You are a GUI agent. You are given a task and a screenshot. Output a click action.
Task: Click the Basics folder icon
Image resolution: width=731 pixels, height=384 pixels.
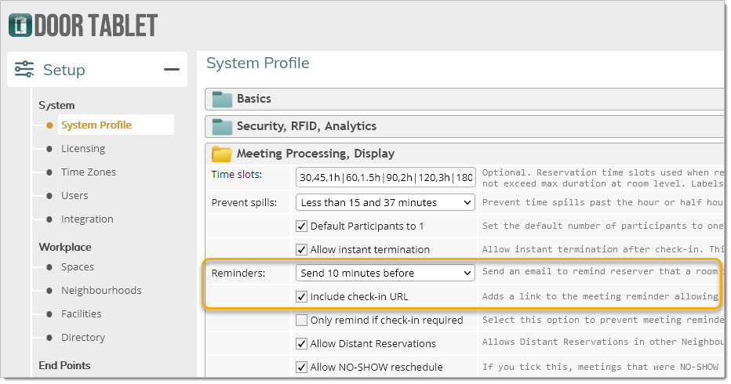pos(222,99)
